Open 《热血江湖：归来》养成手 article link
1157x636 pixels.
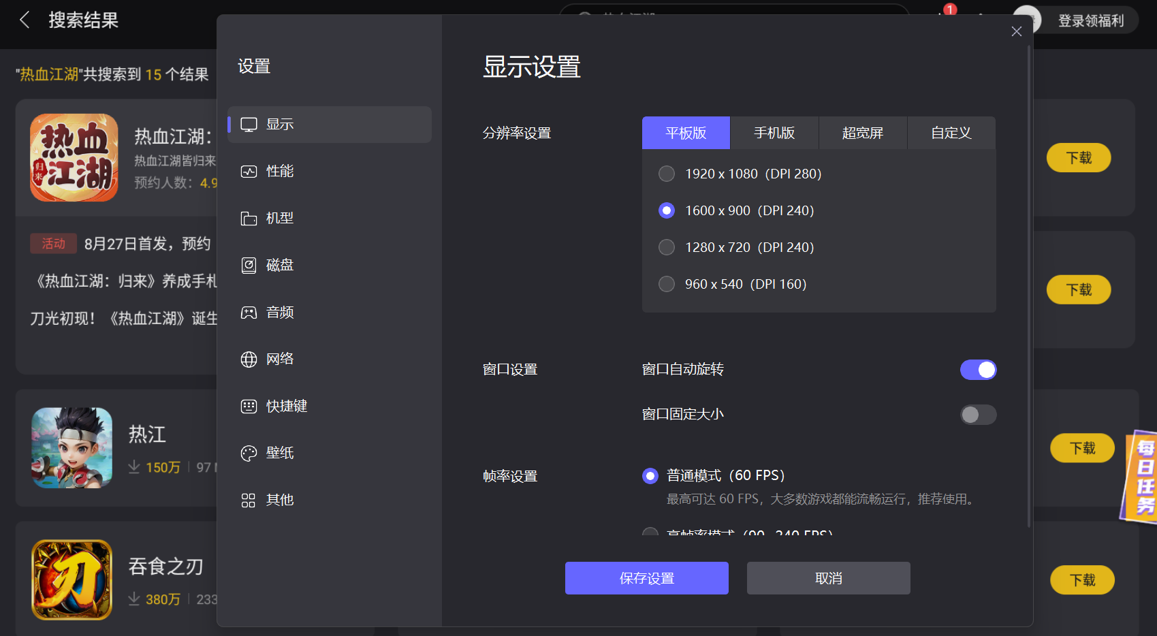[x=127, y=281]
